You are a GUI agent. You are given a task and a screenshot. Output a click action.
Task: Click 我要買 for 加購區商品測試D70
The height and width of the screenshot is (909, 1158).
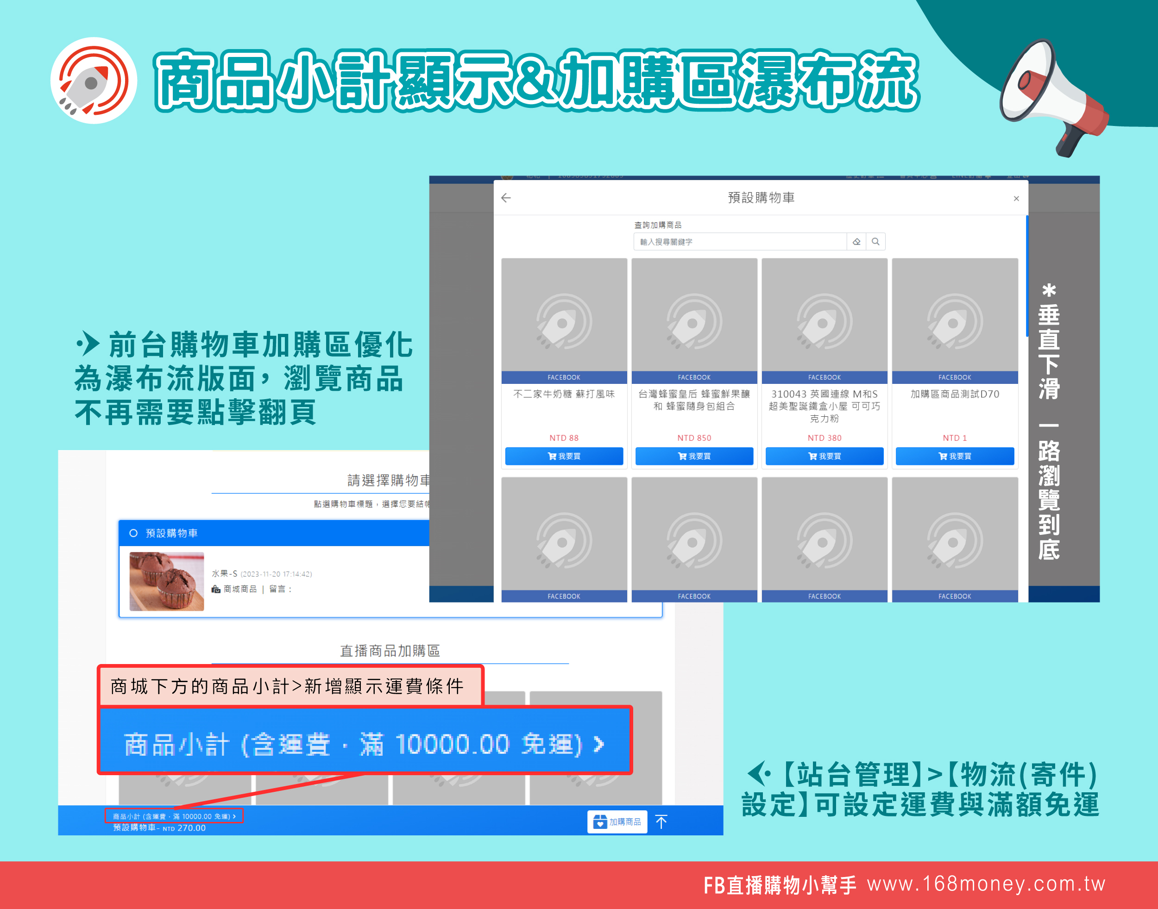click(955, 456)
